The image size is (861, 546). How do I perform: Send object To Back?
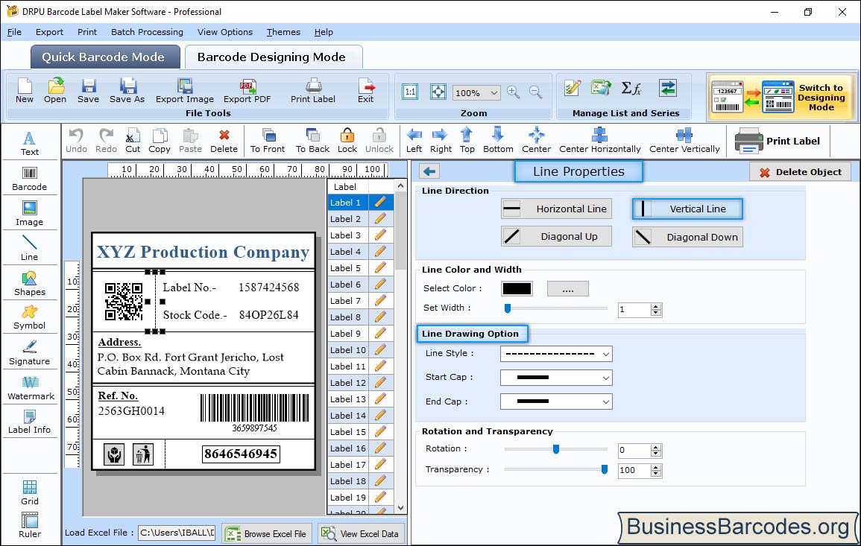click(312, 141)
